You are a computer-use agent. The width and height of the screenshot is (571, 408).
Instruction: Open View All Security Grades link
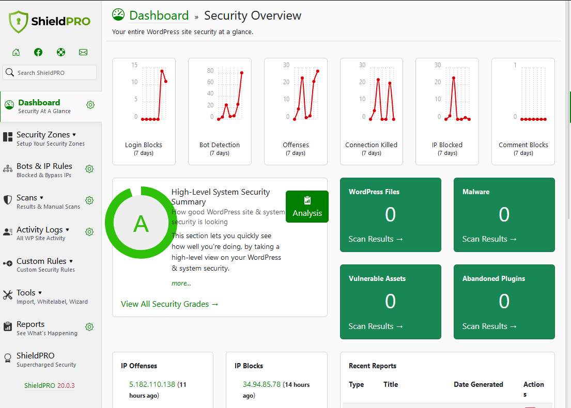point(169,304)
